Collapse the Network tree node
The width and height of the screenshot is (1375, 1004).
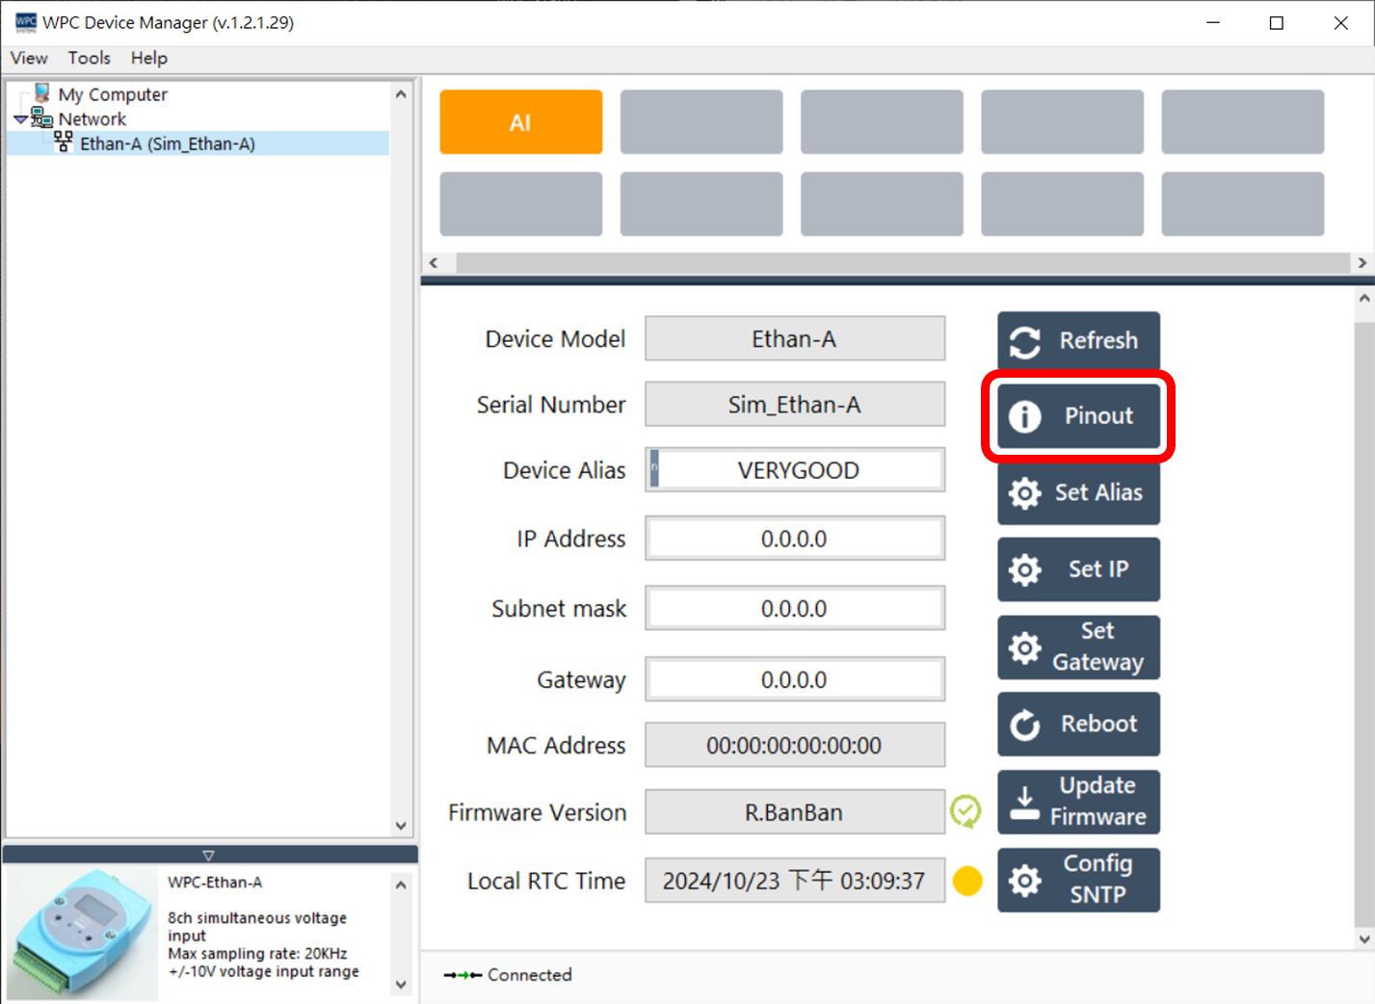point(20,119)
